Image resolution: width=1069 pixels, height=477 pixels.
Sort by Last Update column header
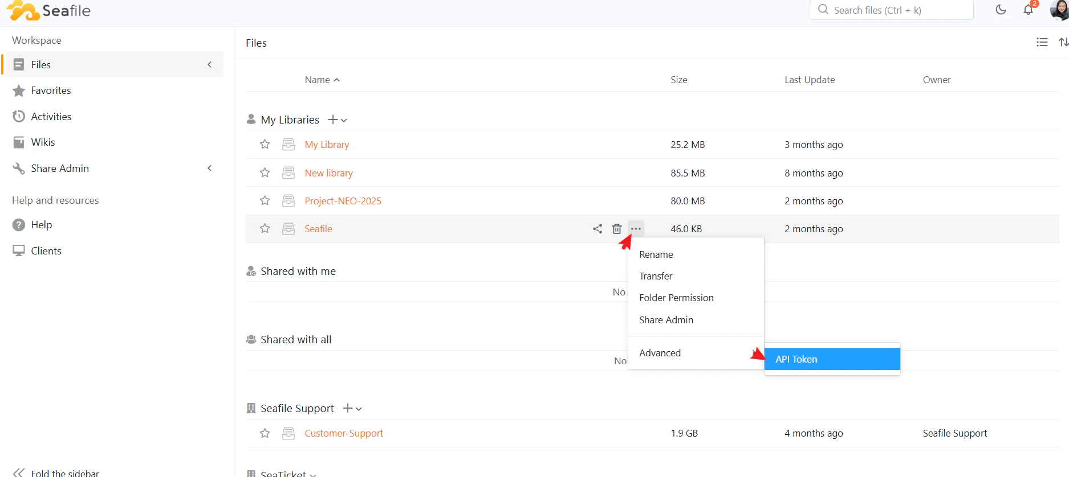pos(810,80)
